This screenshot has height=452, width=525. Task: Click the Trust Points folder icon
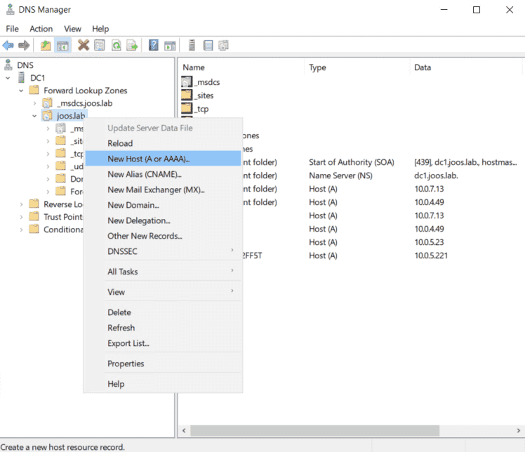pos(34,216)
